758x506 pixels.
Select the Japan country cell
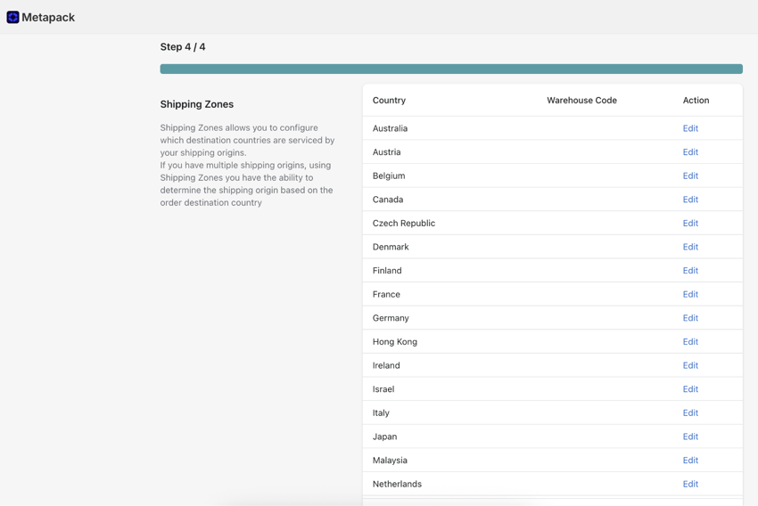click(384, 436)
